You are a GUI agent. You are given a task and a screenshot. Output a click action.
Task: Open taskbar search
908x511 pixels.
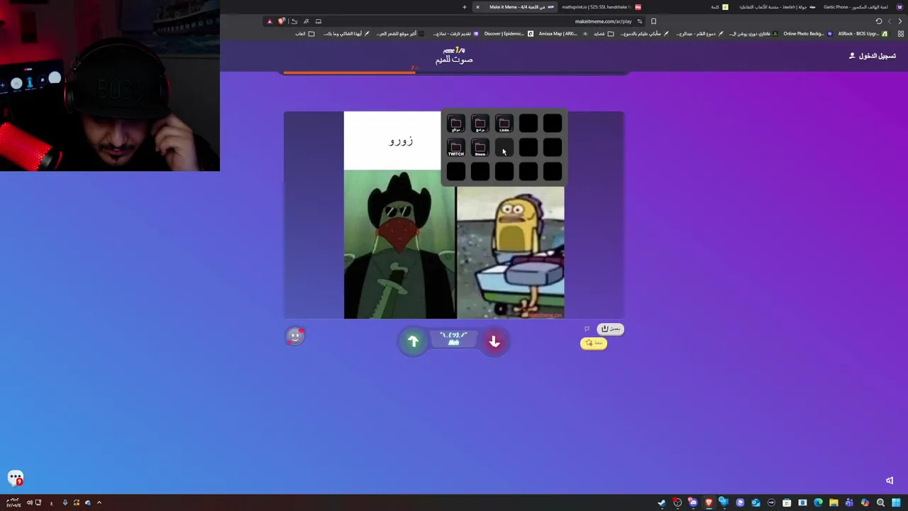(x=880, y=502)
